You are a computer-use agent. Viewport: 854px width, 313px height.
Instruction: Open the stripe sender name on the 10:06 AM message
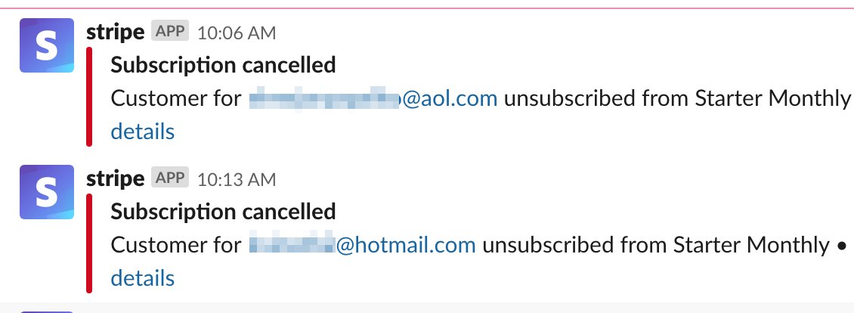pos(115,32)
